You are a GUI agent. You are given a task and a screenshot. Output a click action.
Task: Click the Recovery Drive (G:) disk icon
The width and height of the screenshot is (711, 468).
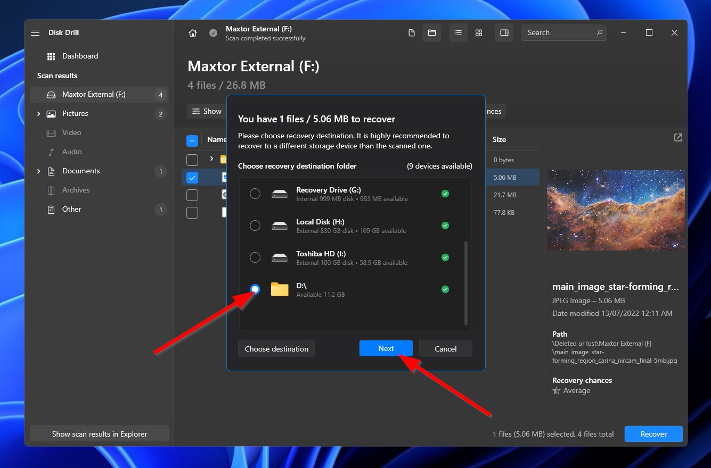coord(280,194)
